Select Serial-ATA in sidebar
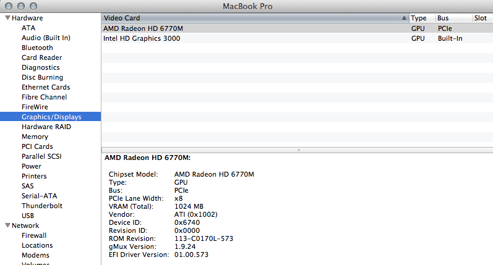This screenshot has width=493, height=265. click(x=40, y=196)
